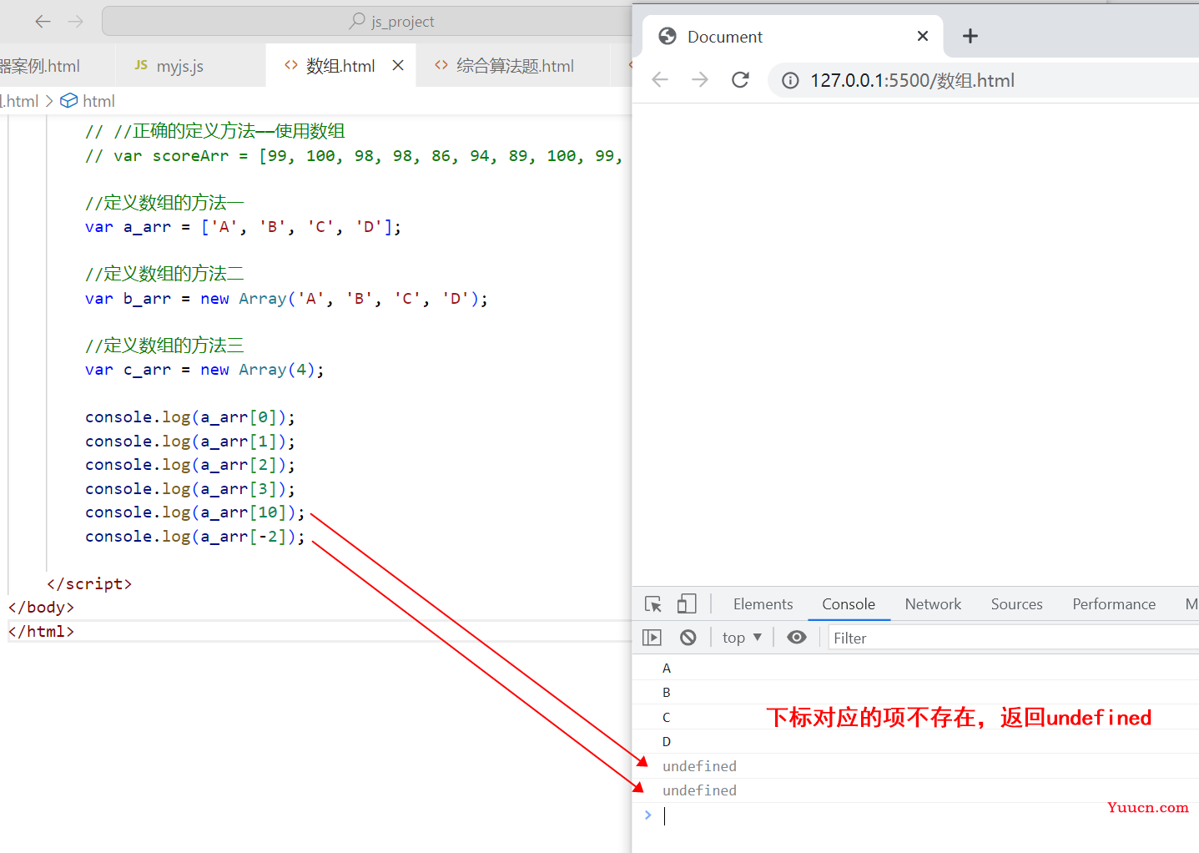Click the closing </script> tag line
Viewport: 1199px width, 853px height.
(x=89, y=583)
